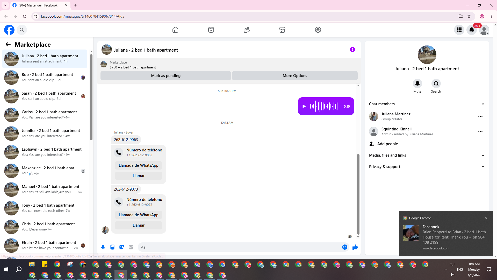Click Llamar for number 262-612-9073

tap(139, 225)
